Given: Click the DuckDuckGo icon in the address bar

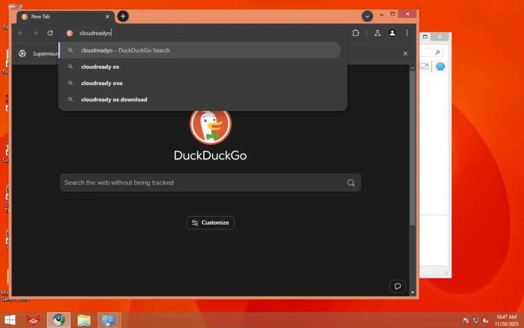Looking at the screenshot, I should (x=70, y=33).
